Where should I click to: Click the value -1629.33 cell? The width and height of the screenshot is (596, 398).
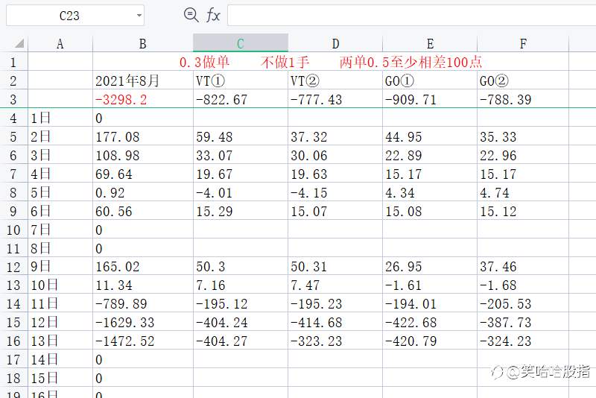click(143, 323)
